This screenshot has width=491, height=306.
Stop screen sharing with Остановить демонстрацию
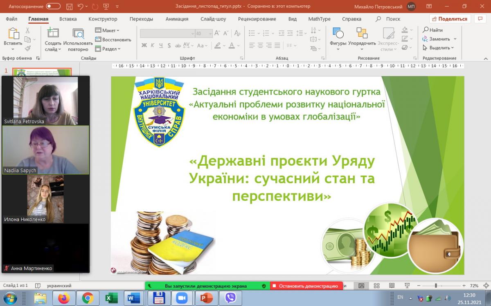pos(307,286)
